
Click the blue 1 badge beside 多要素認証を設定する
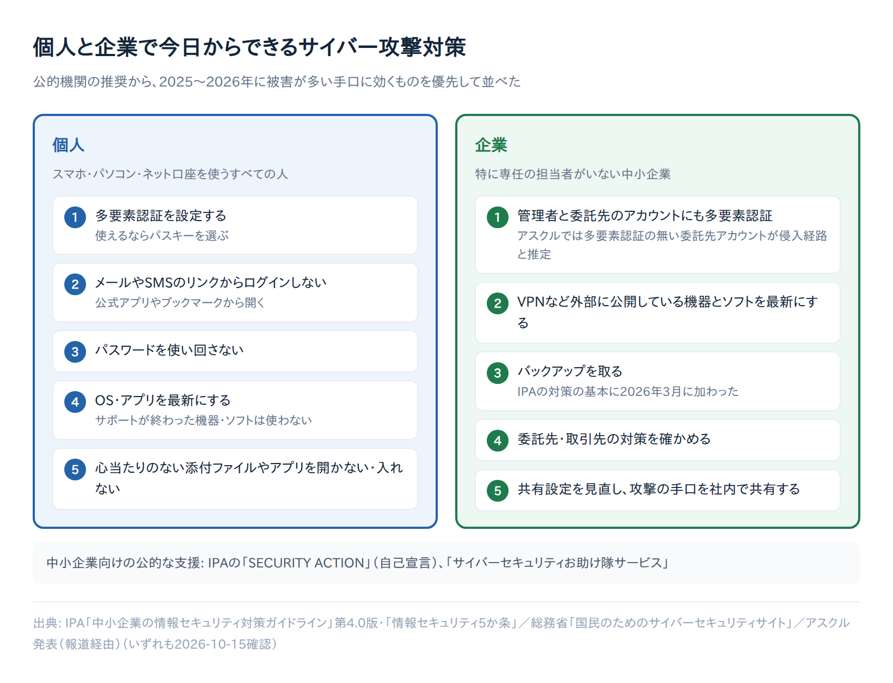[x=75, y=217]
